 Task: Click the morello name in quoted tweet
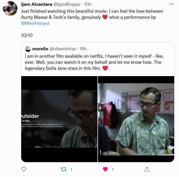(40, 49)
